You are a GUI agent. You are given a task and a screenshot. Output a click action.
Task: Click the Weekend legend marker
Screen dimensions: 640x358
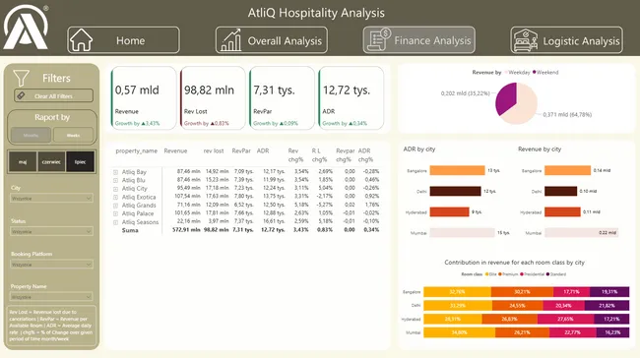pos(535,72)
